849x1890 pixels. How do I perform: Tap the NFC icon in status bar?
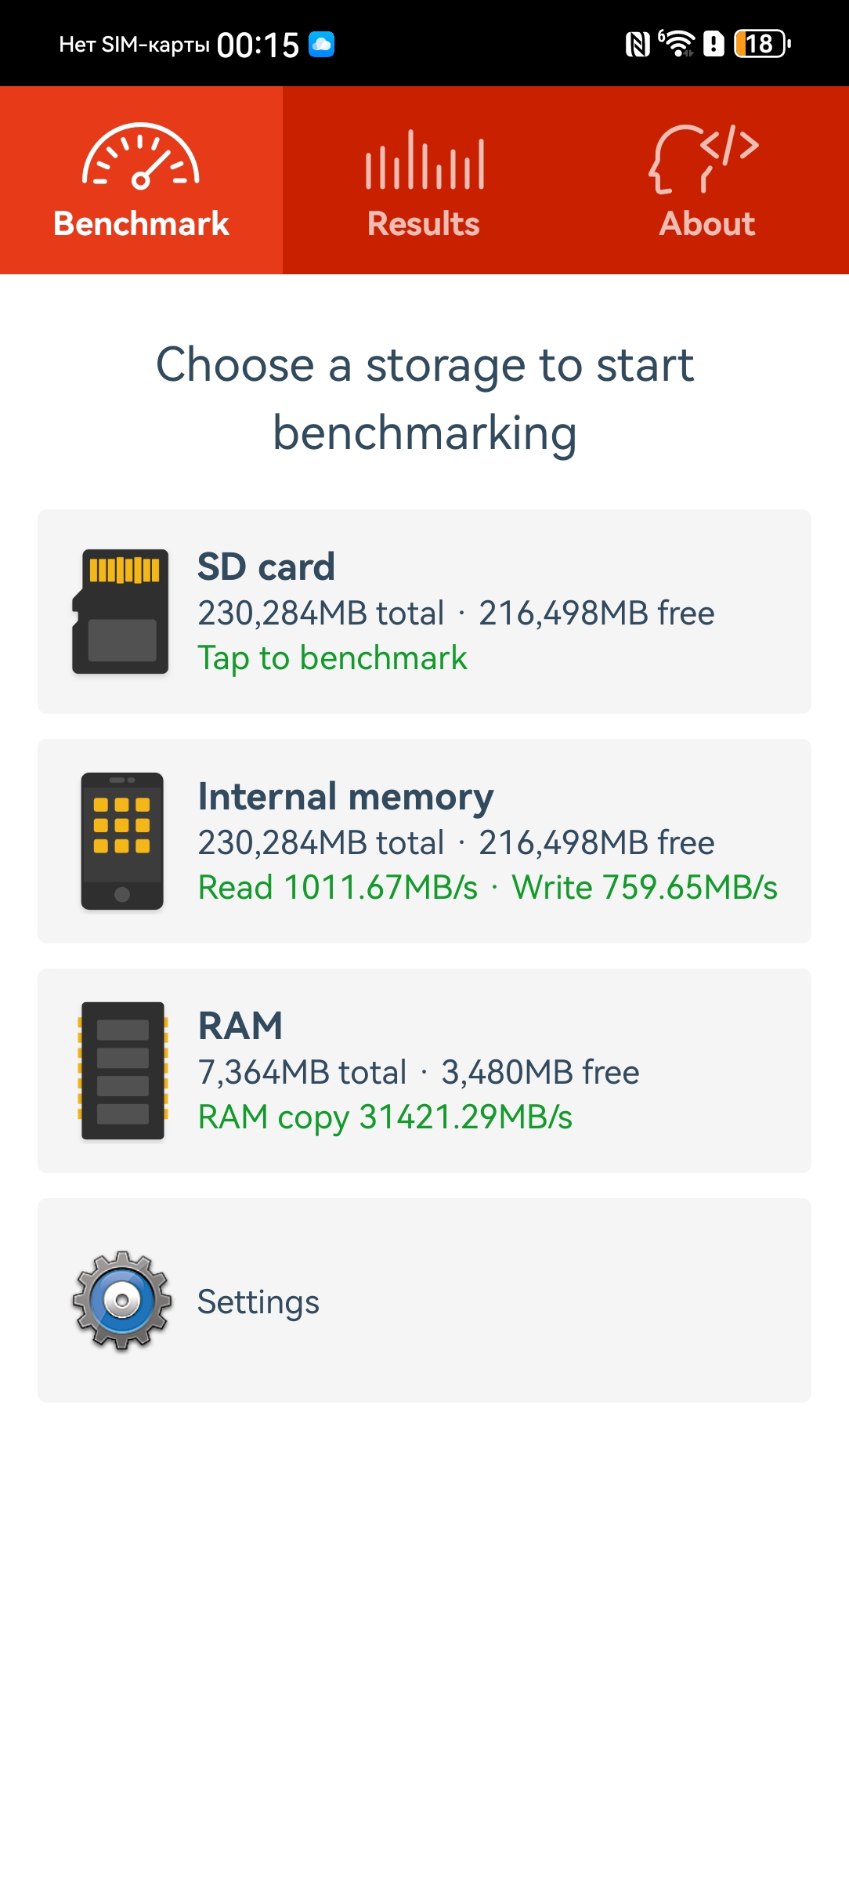point(638,44)
